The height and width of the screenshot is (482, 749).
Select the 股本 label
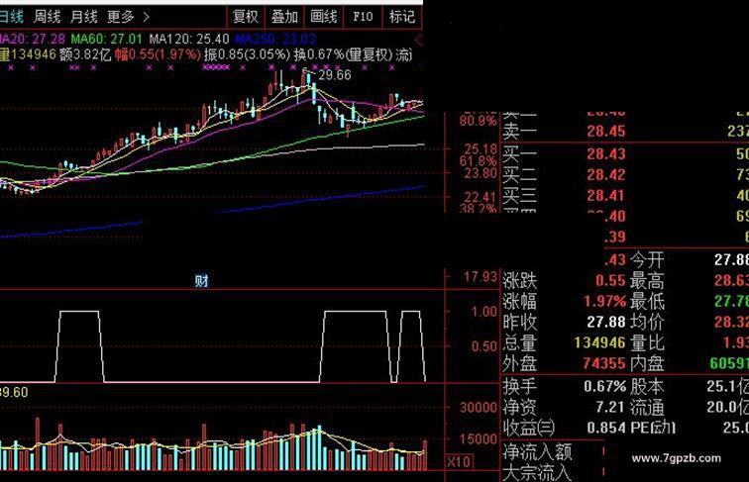[647, 386]
